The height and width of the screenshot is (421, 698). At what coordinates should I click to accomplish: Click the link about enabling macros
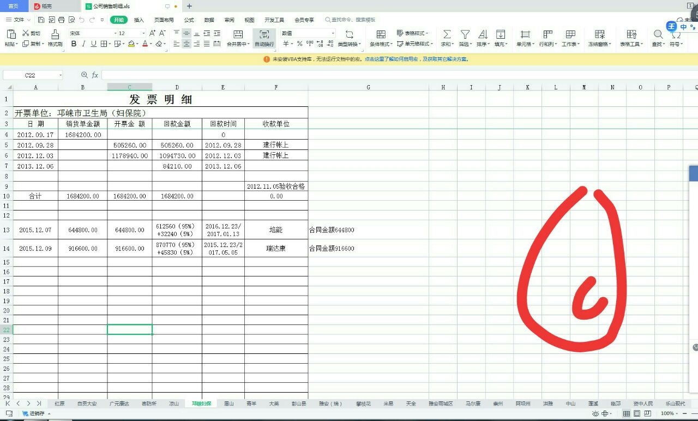(x=417, y=59)
